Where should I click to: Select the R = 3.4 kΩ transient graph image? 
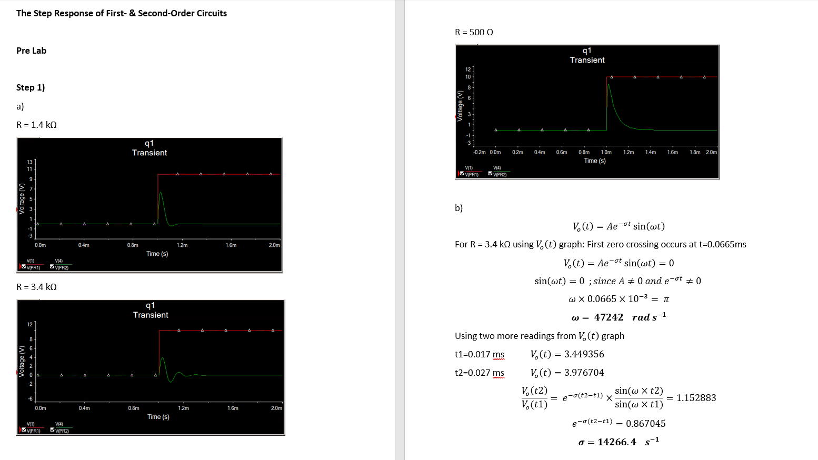coord(151,367)
